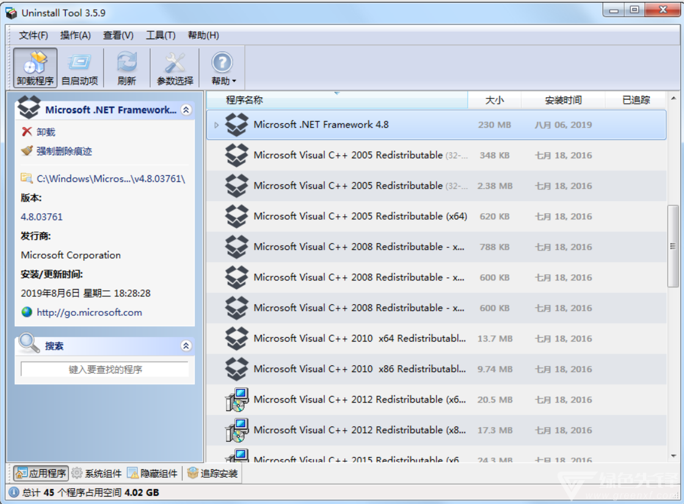Select Microsoft Visual C++ 2012 Redistributable (x6...

pos(436,400)
